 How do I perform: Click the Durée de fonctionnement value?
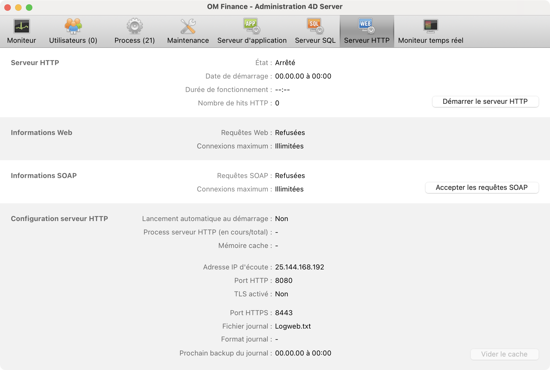pos(282,90)
